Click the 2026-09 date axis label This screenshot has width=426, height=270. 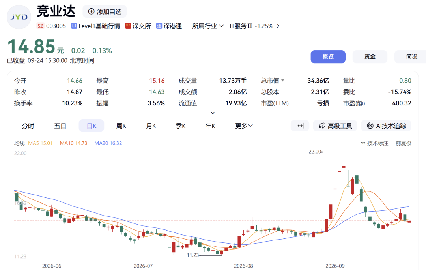tap(335, 266)
